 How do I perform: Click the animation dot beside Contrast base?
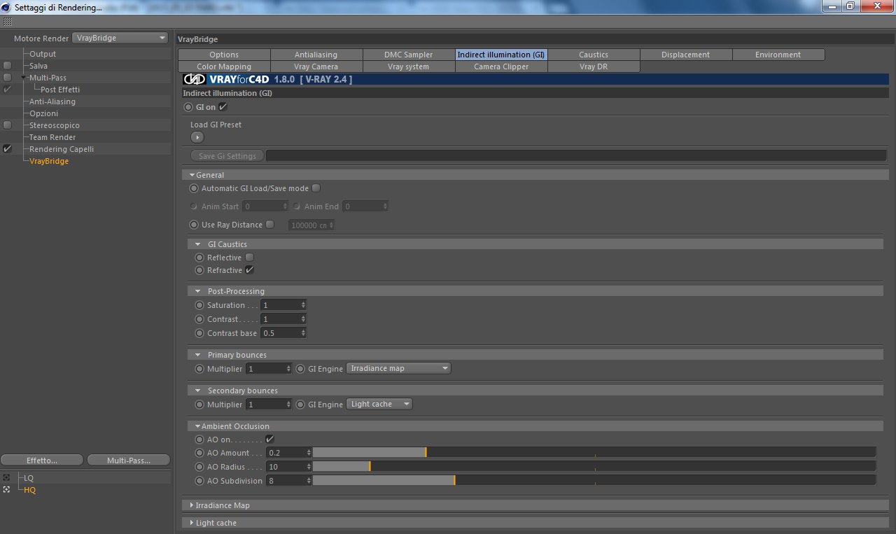click(199, 333)
